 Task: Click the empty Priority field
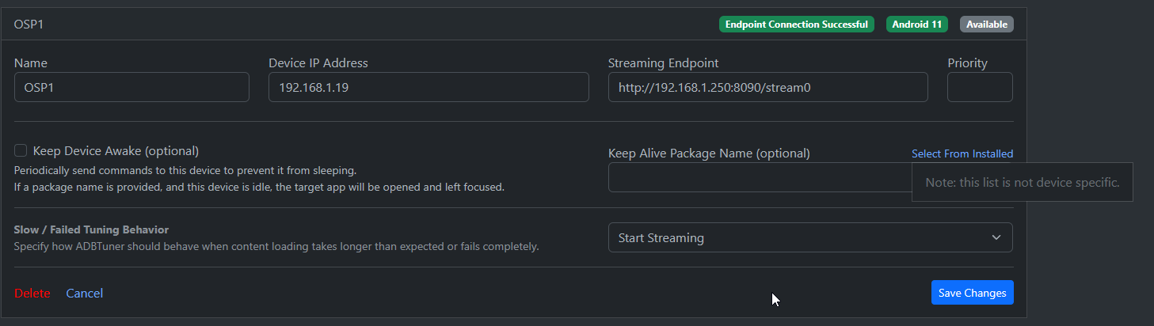[x=979, y=87]
